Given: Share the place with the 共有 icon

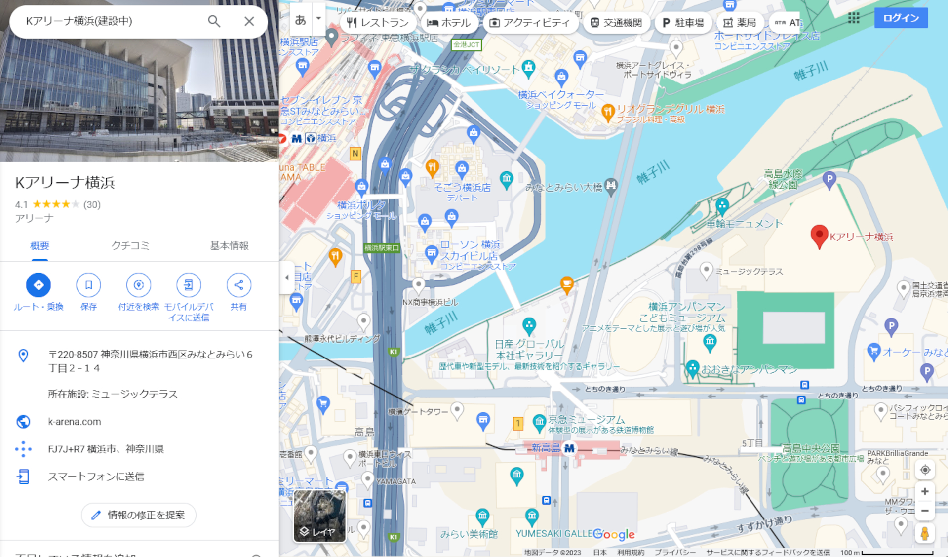Looking at the screenshot, I should [x=239, y=285].
